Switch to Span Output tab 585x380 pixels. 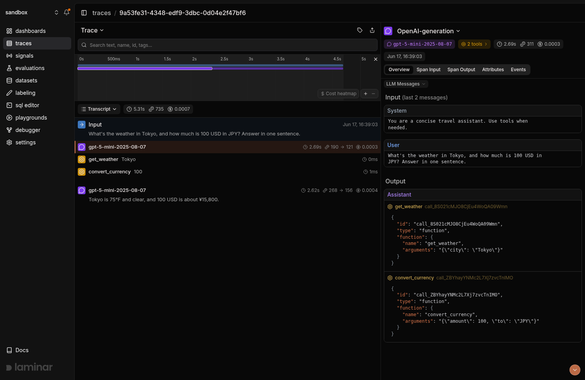point(461,70)
